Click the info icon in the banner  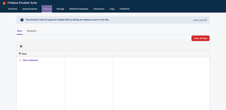point(22,20)
